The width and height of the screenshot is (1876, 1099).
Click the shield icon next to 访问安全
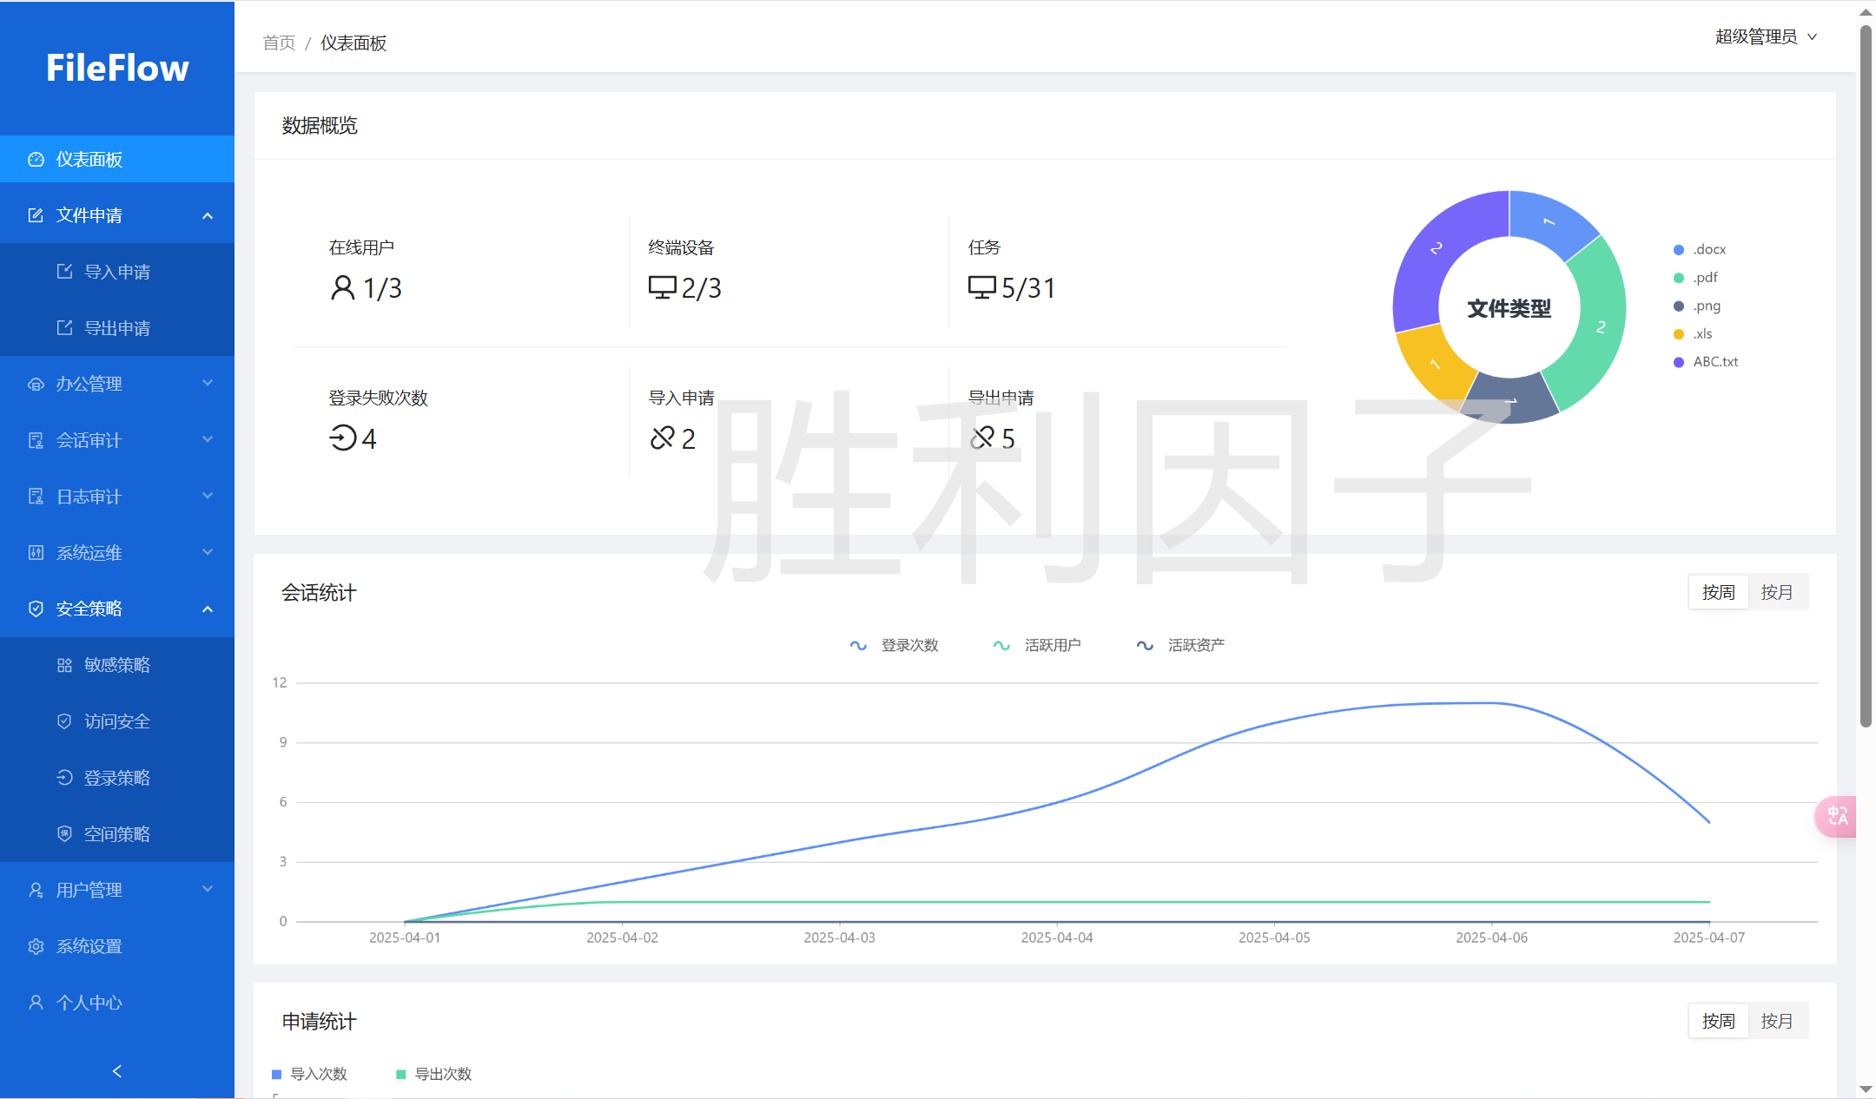(x=64, y=721)
